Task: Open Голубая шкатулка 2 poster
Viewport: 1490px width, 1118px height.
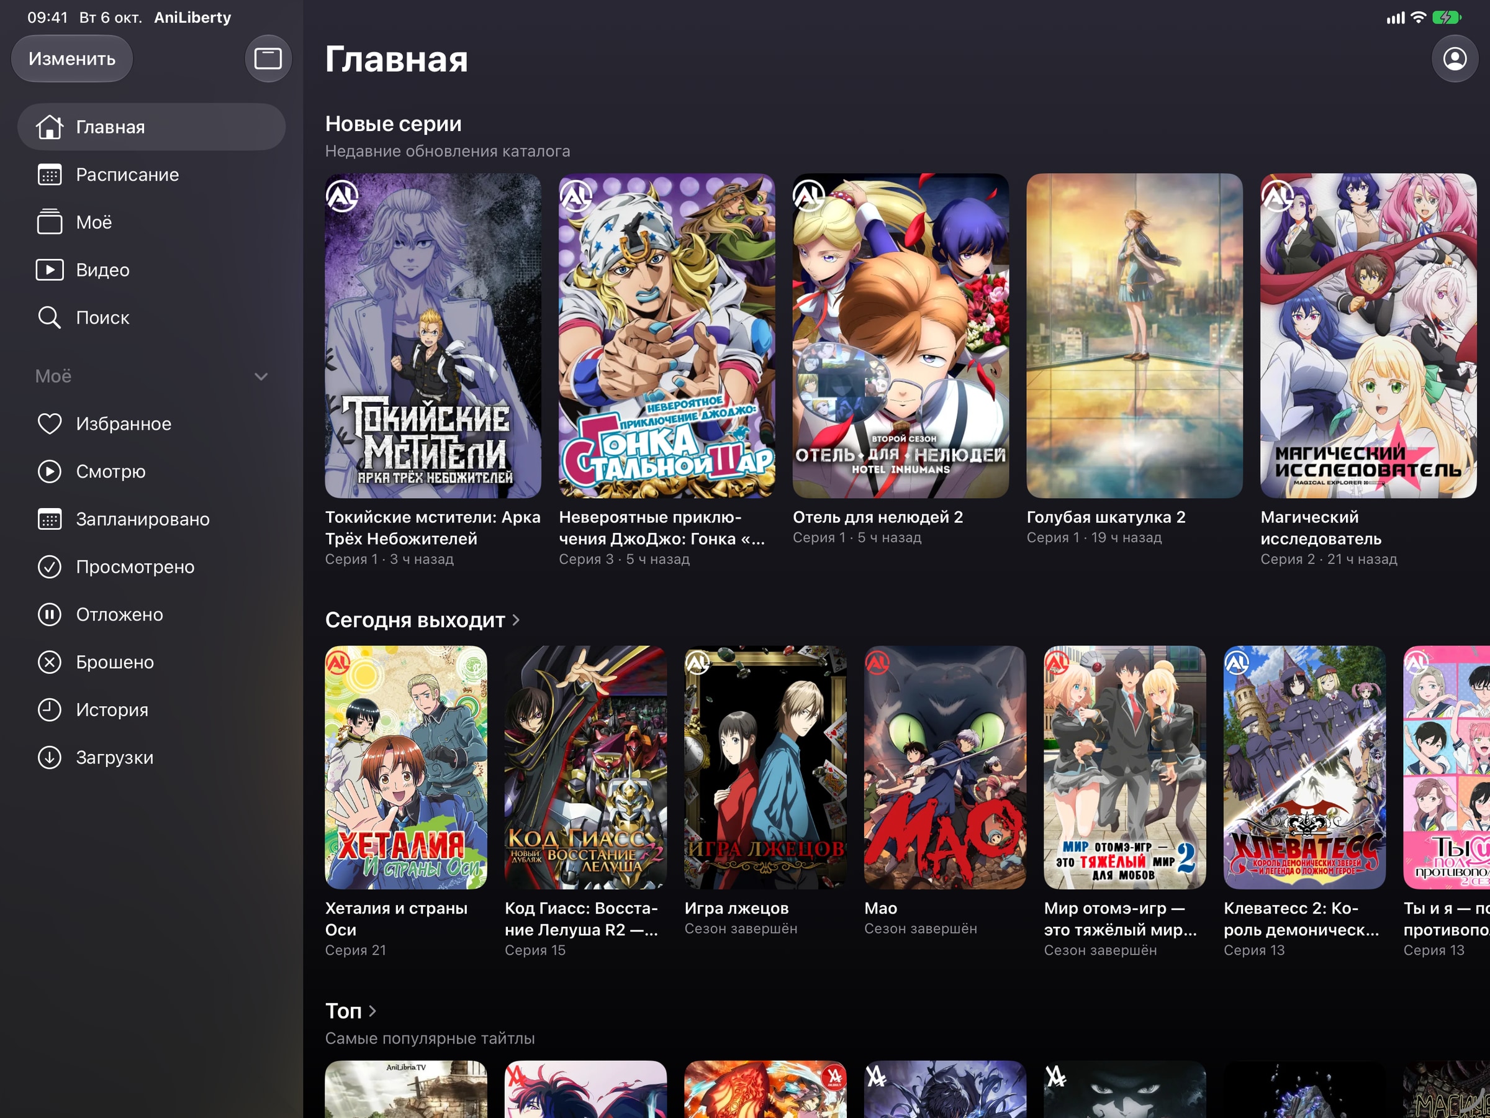Action: pyautogui.click(x=1134, y=335)
